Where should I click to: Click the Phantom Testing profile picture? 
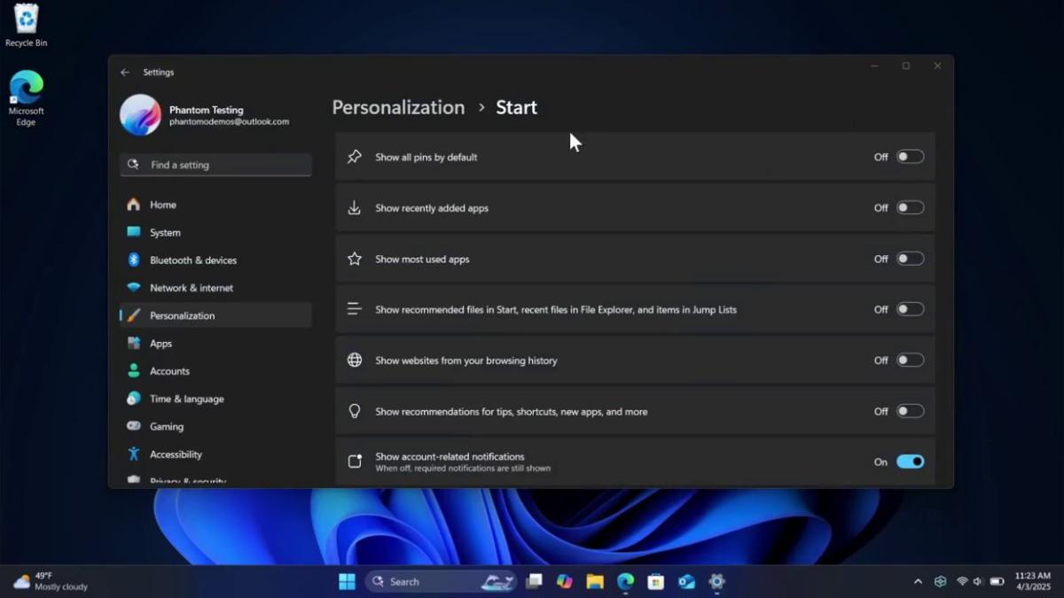140,115
